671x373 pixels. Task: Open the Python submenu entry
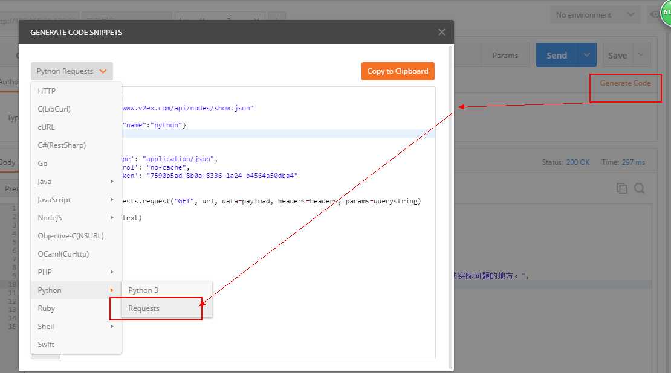tap(76, 290)
